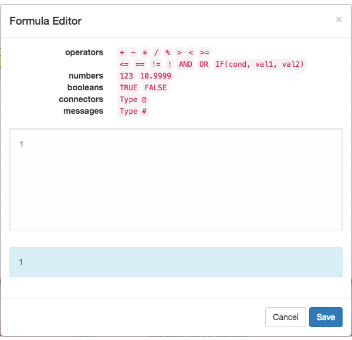The image size is (352, 340).
Task: Insert the plus operator chip
Action: (122, 53)
